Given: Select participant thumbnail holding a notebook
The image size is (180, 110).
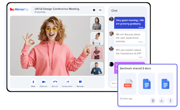Looking at the screenshot, I should coord(97,23).
